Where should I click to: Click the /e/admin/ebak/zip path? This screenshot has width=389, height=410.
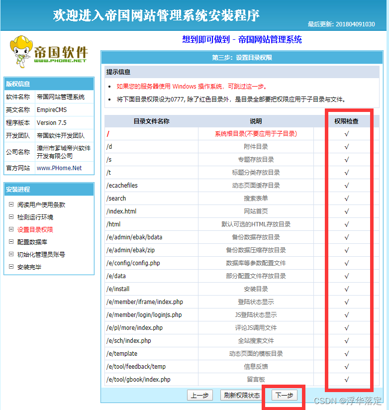130,250
